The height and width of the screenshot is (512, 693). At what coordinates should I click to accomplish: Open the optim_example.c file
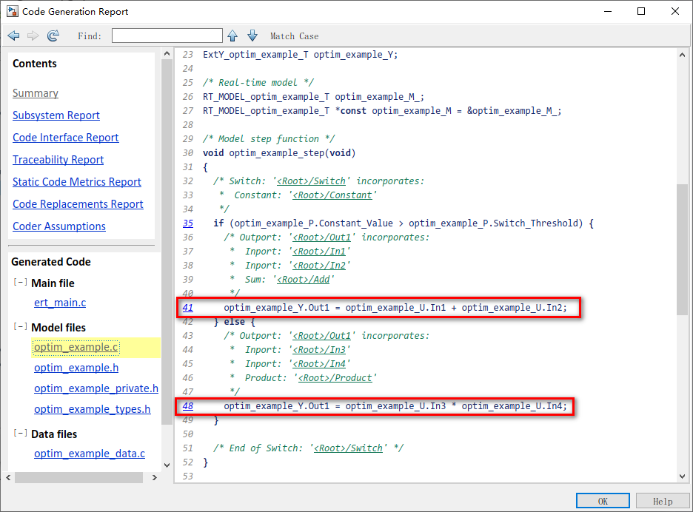[x=76, y=347]
